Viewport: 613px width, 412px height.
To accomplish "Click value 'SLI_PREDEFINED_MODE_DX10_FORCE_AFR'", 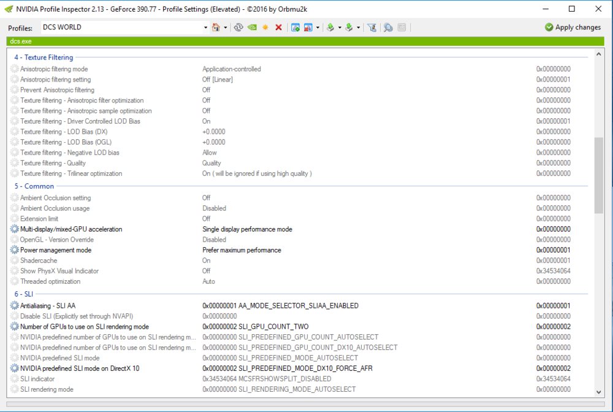I will pos(305,368).
